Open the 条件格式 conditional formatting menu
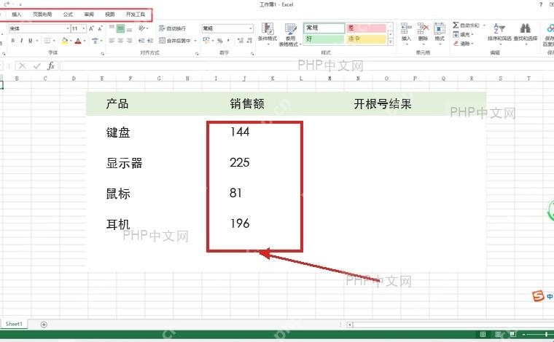 click(268, 33)
